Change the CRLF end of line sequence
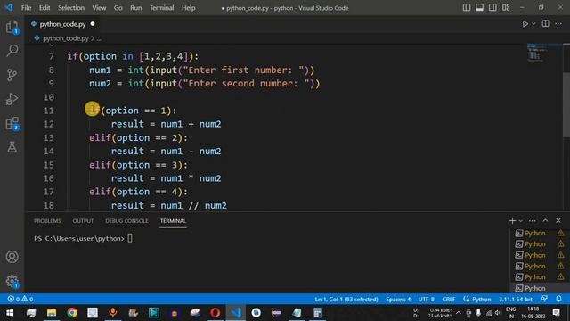The image size is (570, 321). point(449,300)
